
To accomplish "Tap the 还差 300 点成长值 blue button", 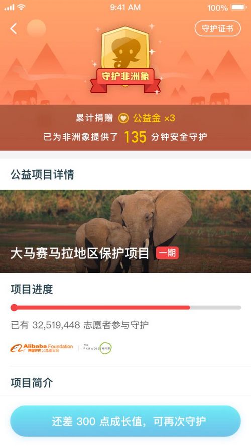I will [x=125, y=421].
